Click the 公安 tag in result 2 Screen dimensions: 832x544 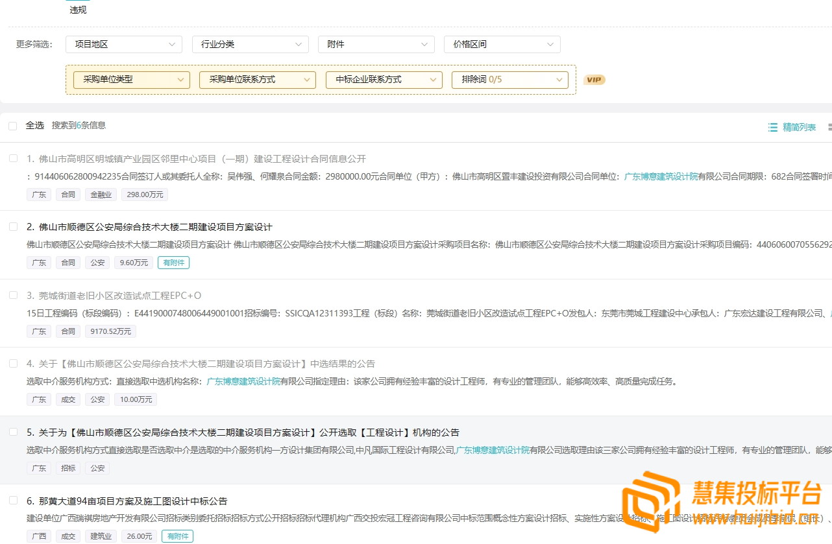pos(97,263)
